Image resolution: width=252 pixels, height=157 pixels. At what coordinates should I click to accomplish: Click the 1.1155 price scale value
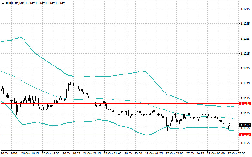[245, 143]
